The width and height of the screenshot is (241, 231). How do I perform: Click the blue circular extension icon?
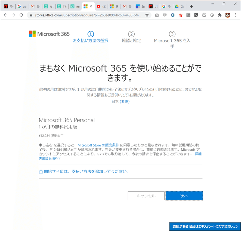coord(173,15)
